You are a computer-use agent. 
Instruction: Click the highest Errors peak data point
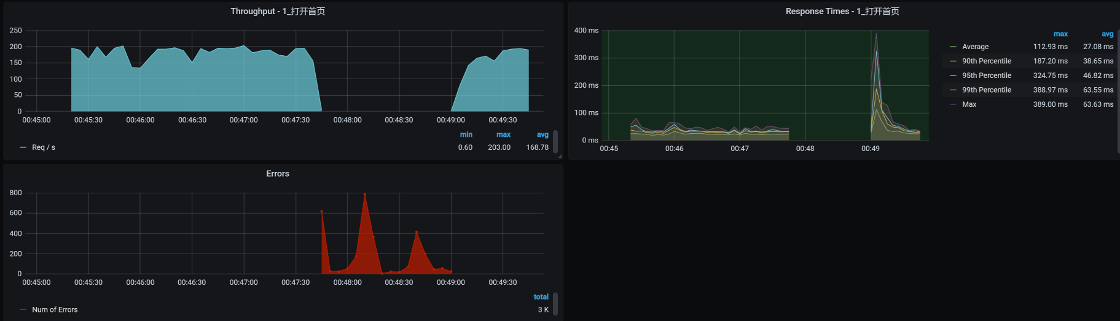click(x=365, y=195)
